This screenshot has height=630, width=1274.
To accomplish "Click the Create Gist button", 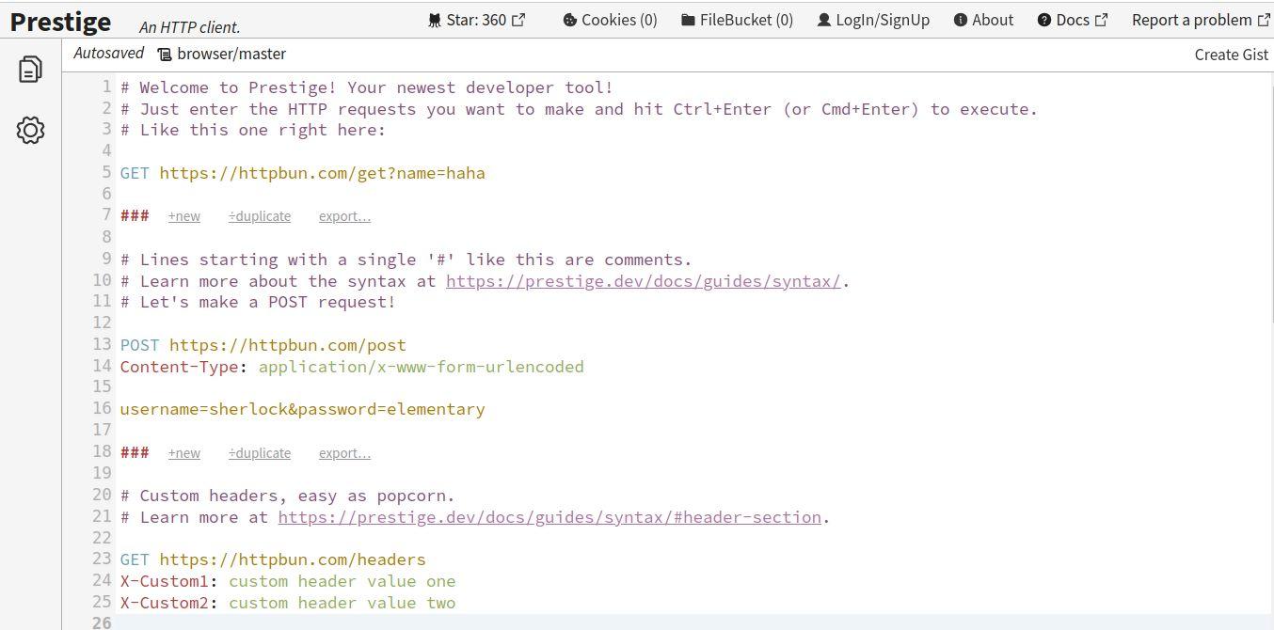I will pos(1231,55).
